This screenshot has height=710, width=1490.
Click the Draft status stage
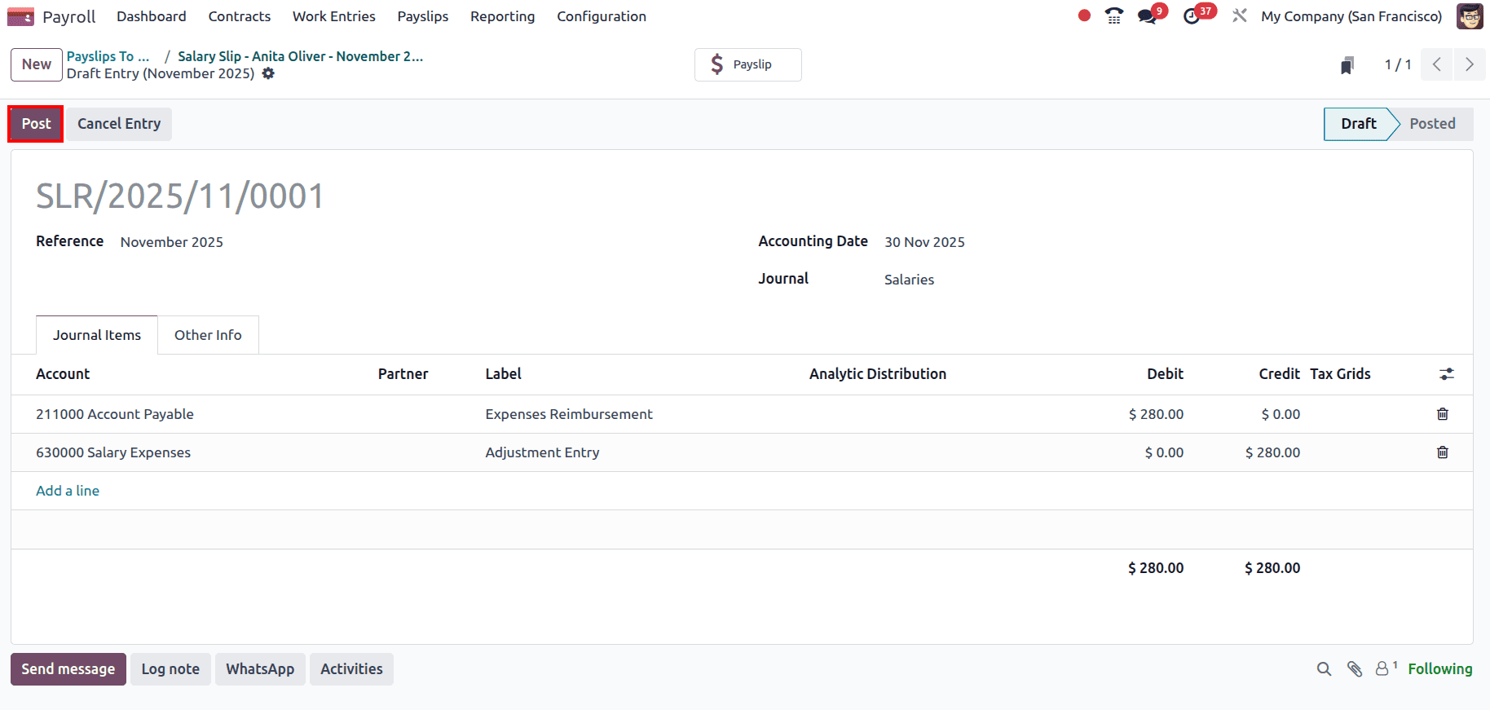tap(1358, 124)
